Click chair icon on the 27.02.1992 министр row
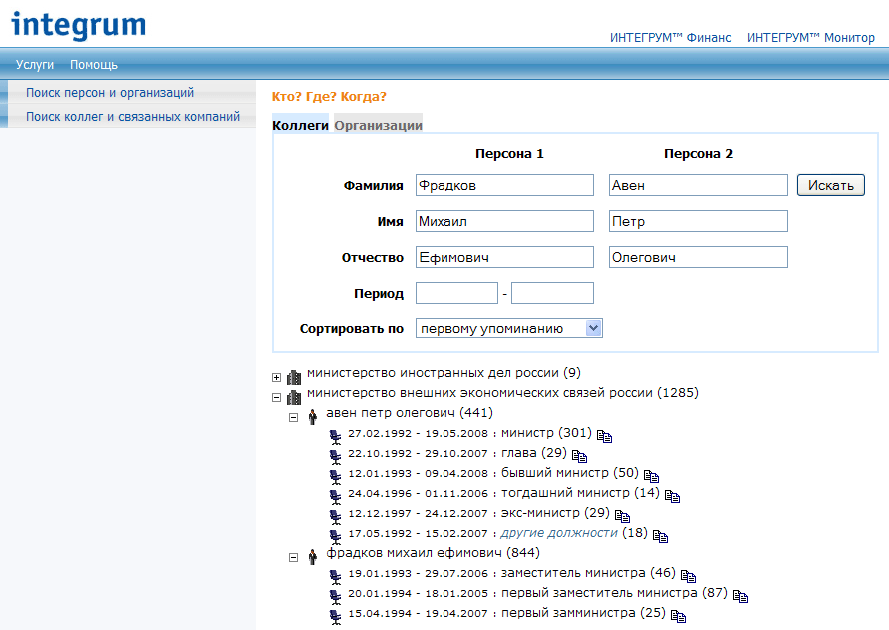The height and width of the screenshot is (630, 889). click(336, 437)
